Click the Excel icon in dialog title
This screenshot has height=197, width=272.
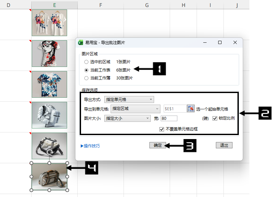[80, 42]
